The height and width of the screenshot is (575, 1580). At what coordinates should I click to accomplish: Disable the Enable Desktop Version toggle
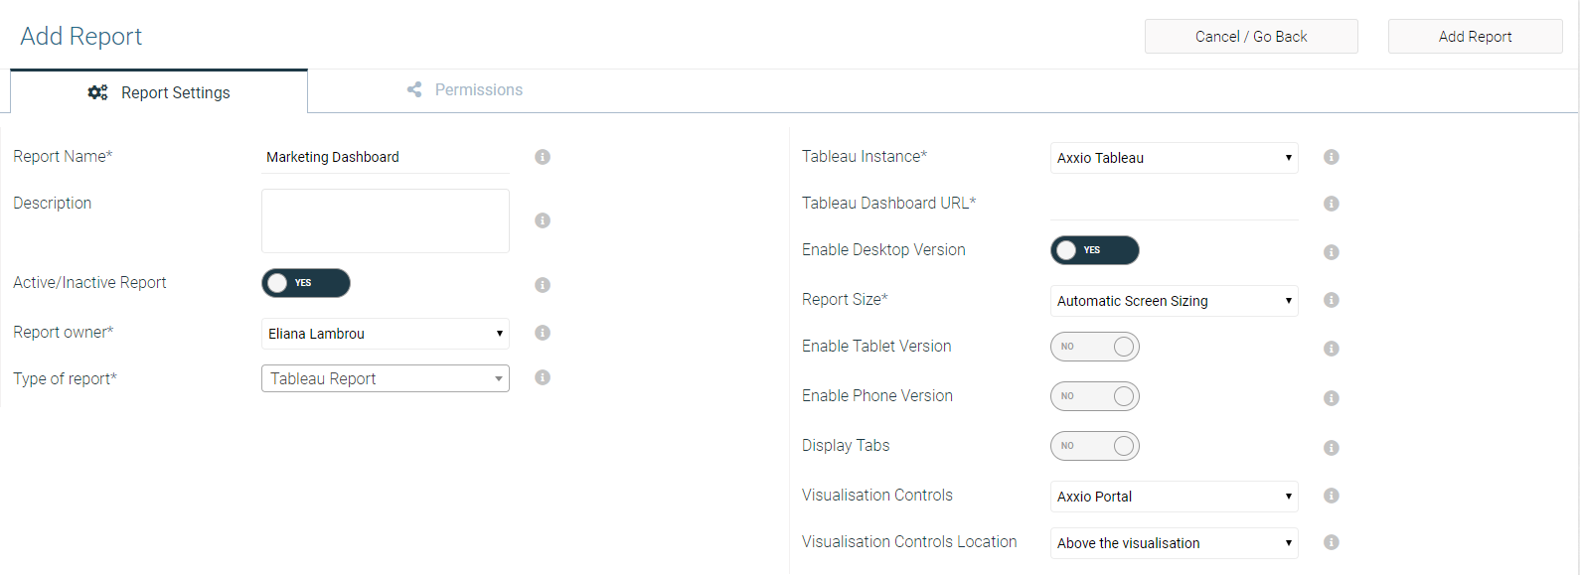coord(1095,250)
